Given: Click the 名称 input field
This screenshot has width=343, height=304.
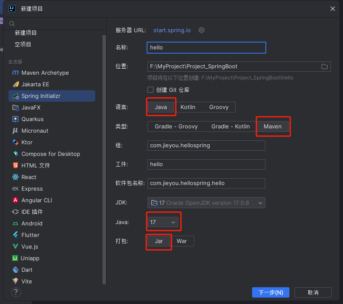Looking at the screenshot, I should [206, 48].
